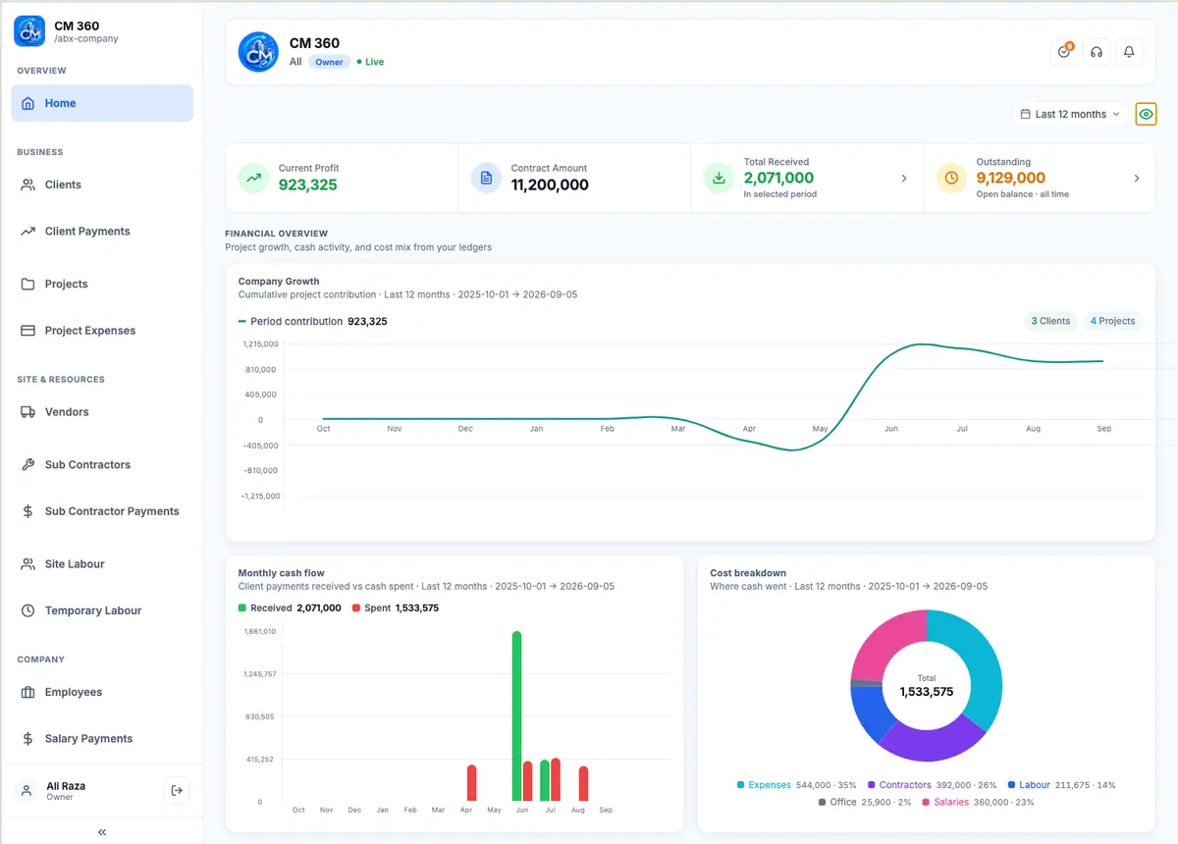The height and width of the screenshot is (844, 1178).
Task: Click the tall green June received bar
Action: [516, 716]
